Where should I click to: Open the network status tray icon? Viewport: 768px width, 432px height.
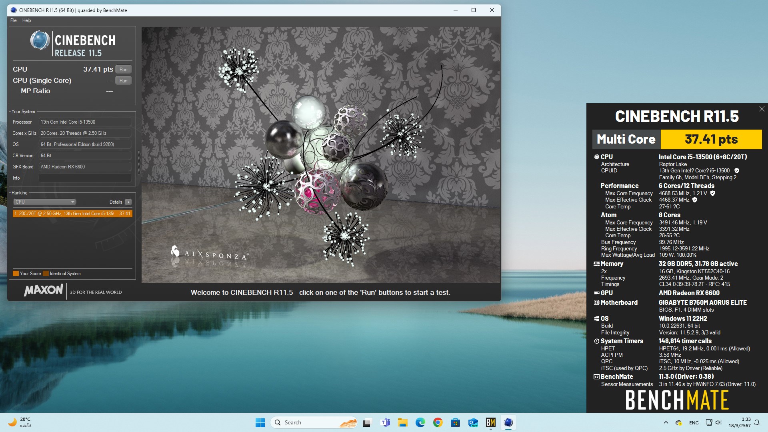[709, 422]
